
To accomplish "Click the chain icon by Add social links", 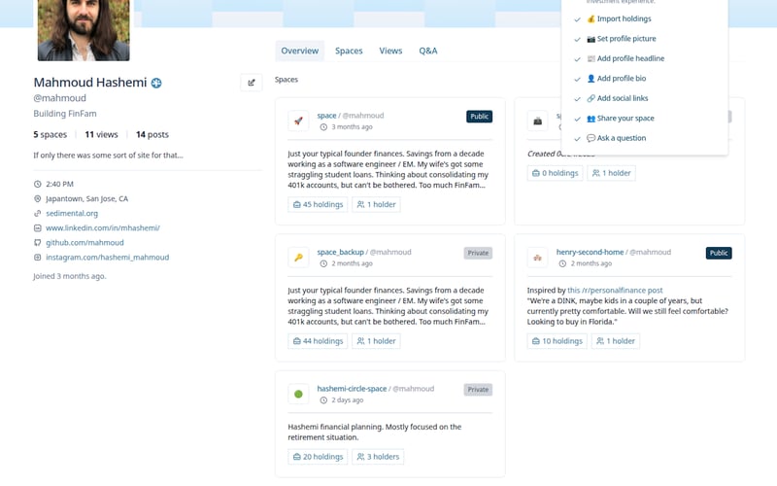I will pos(591,98).
